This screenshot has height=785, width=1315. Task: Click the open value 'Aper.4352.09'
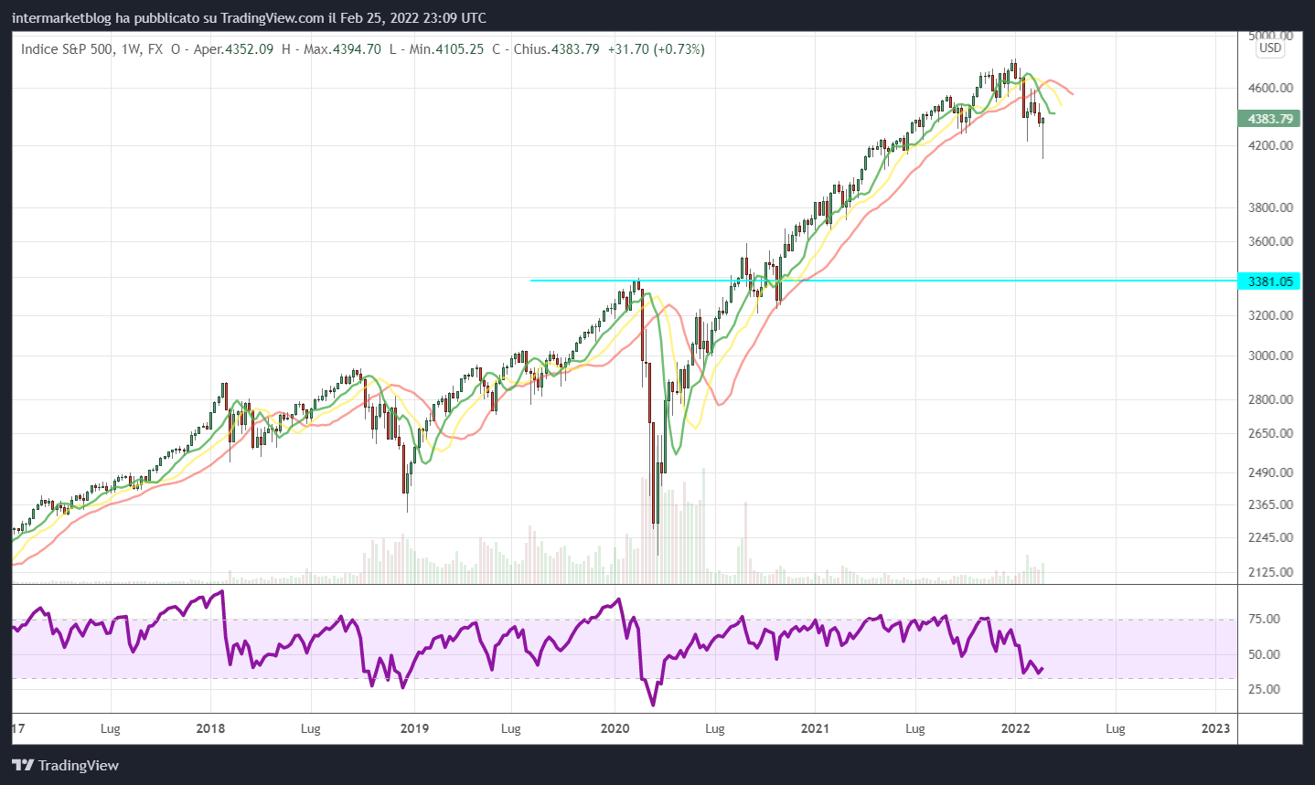tap(233, 49)
